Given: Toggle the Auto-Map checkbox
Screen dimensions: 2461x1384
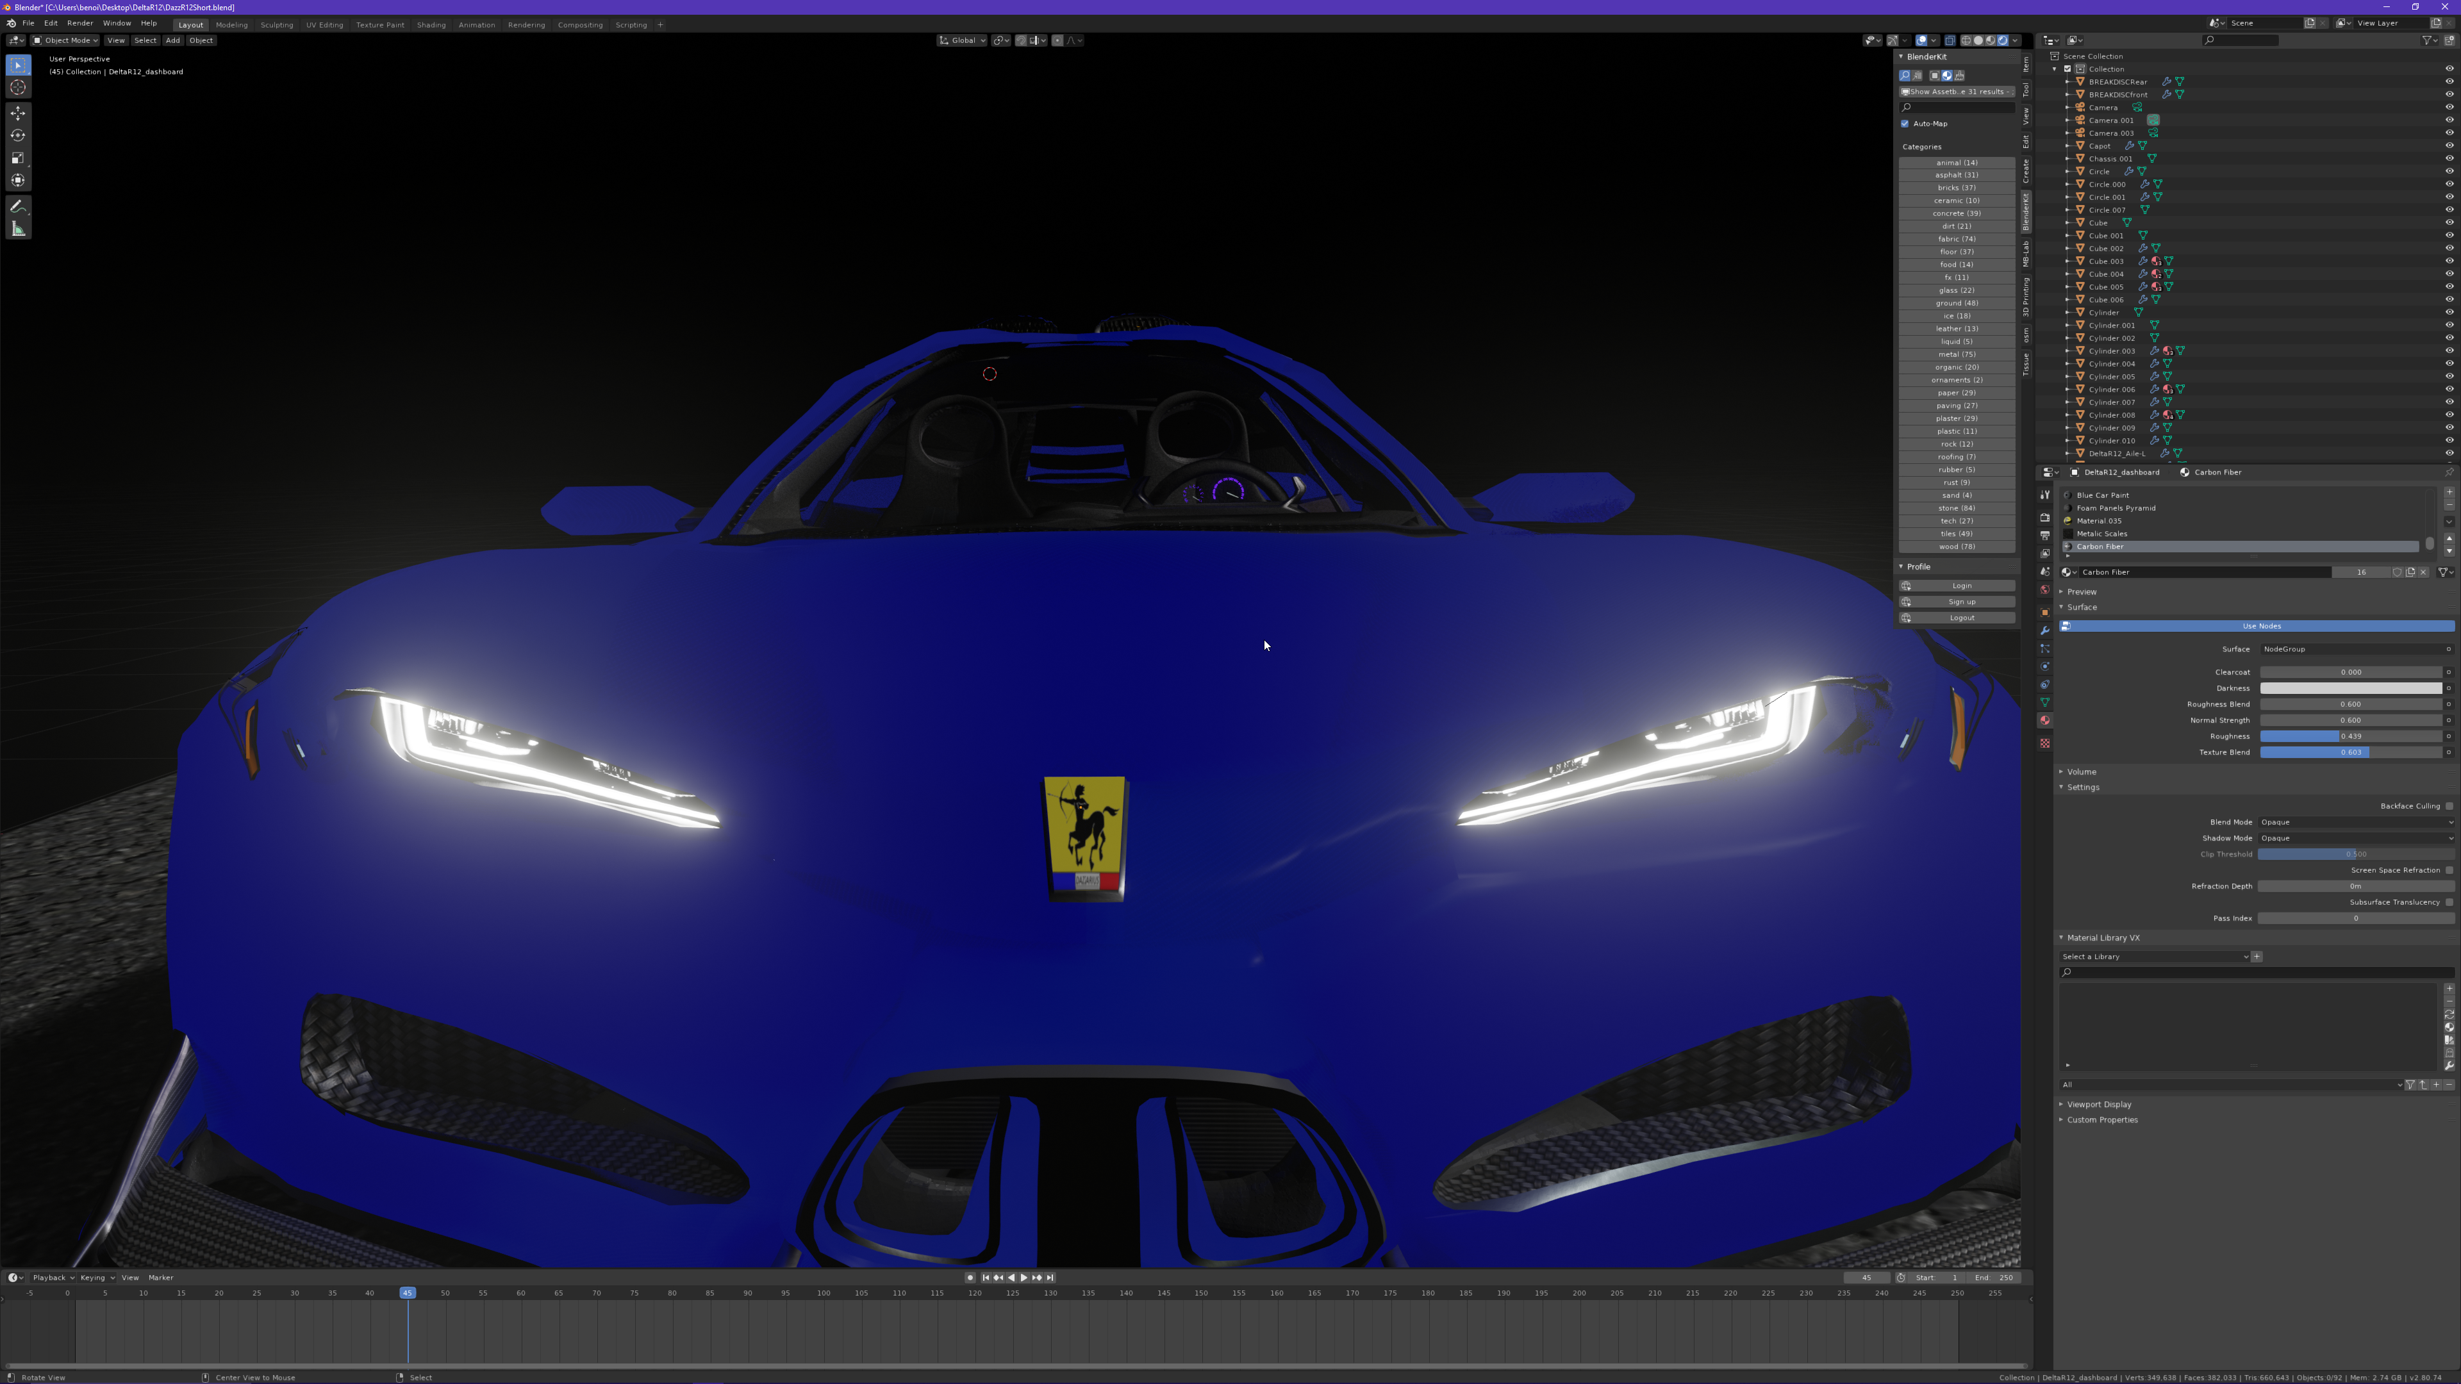Looking at the screenshot, I should tap(1905, 123).
